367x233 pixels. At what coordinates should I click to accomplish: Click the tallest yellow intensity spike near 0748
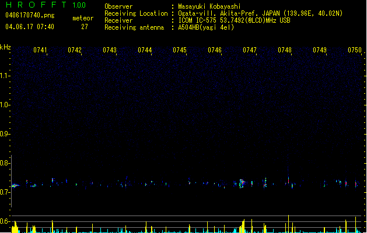point(288,224)
